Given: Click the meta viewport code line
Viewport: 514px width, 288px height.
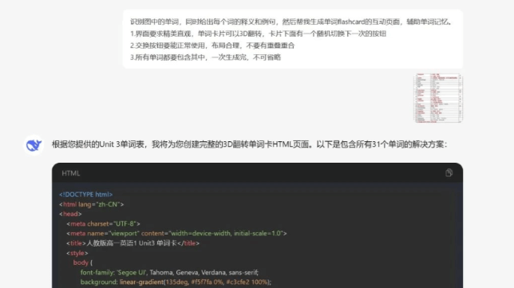Looking at the screenshot, I should pos(176,234).
